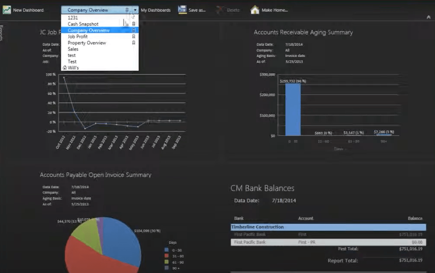This screenshot has width=435, height=273.
Task: Click the CM Bank Balances title
Action: 262,188
